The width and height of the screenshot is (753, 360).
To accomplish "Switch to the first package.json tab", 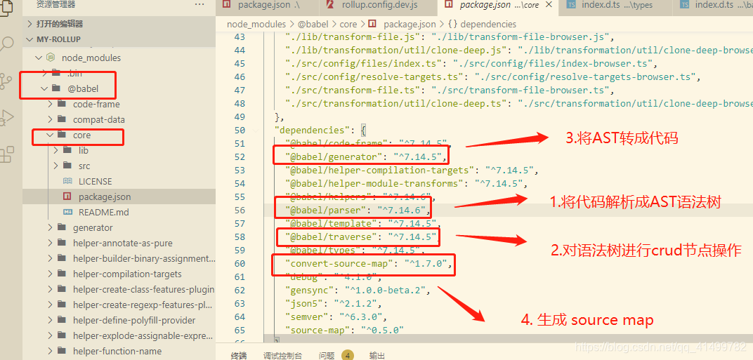I will pos(268,5).
